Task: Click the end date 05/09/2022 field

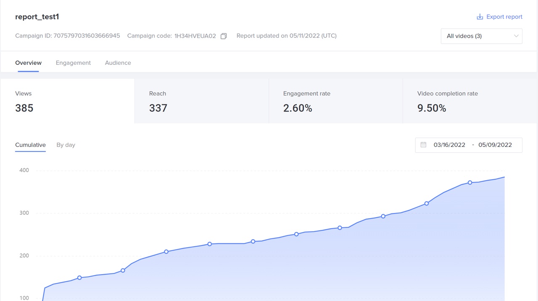Action: coord(495,145)
